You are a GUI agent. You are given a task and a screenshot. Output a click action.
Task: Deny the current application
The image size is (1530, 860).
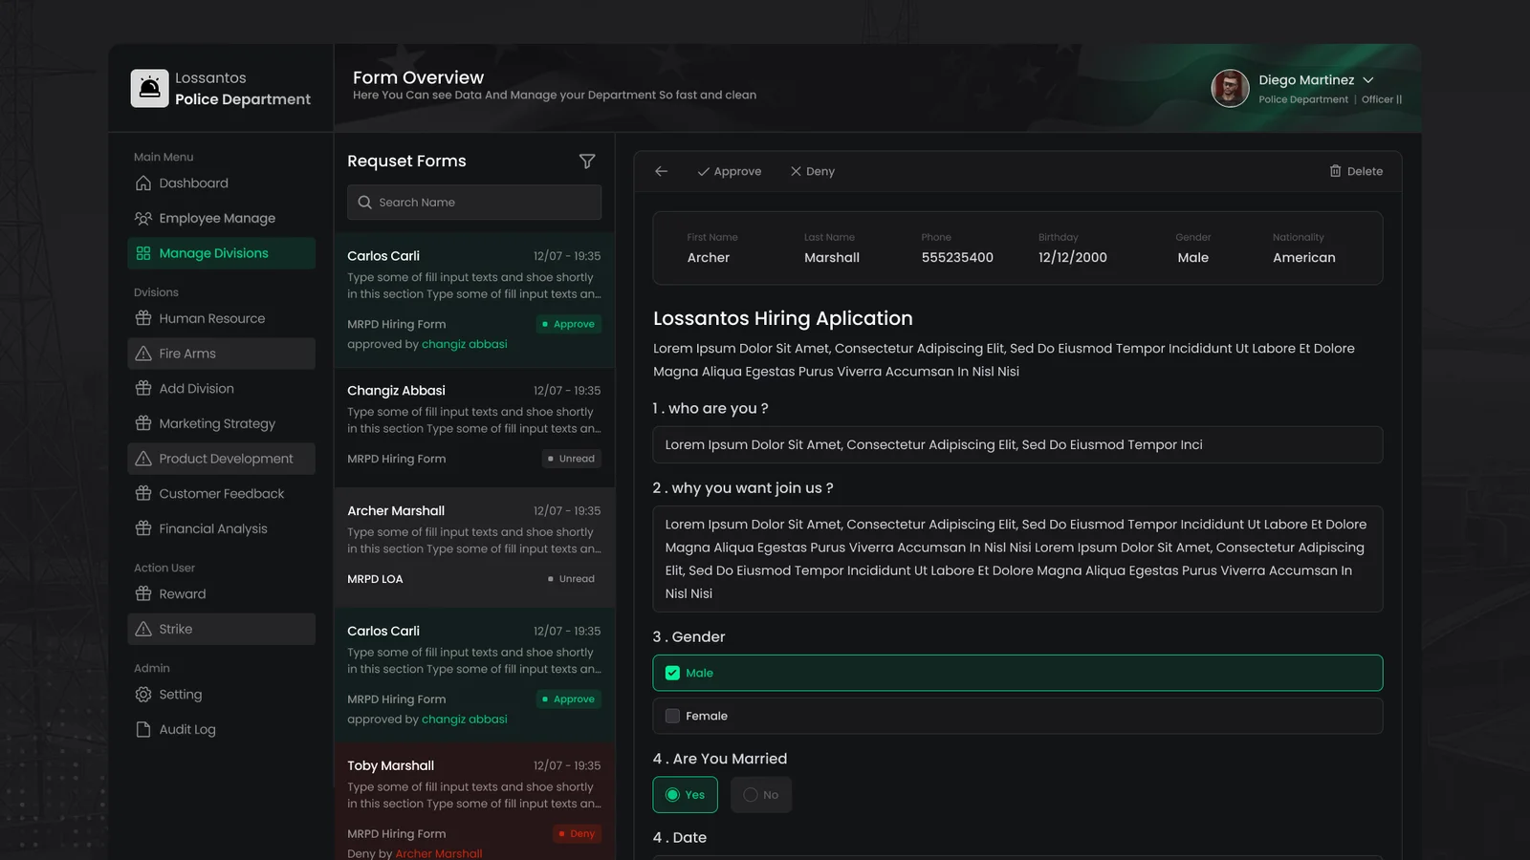(x=812, y=172)
